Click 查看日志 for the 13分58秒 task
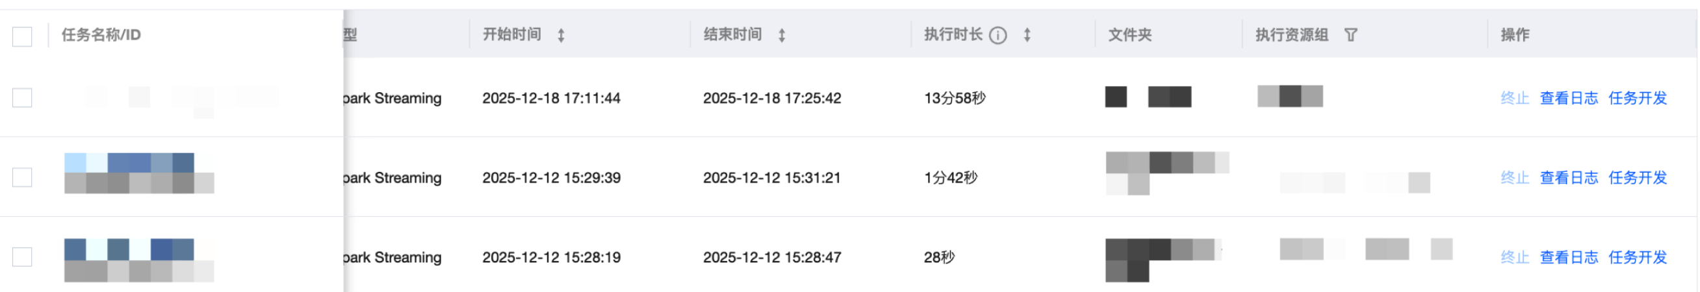This screenshot has width=1700, height=292. pyautogui.click(x=1569, y=98)
